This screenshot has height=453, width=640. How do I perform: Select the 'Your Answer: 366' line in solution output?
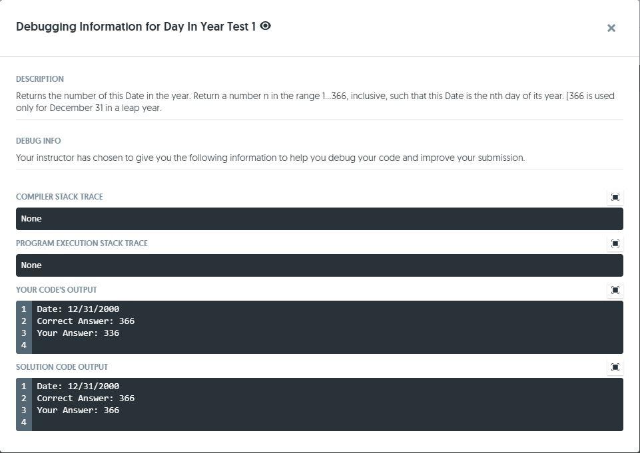click(x=78, y=410)
